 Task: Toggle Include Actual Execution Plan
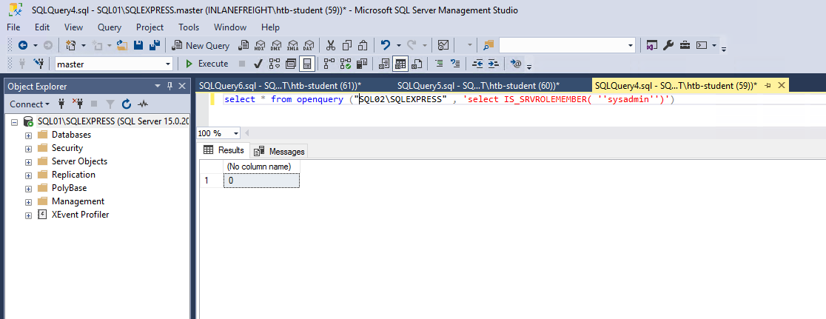pyautogui.click(x=329, y=64)
